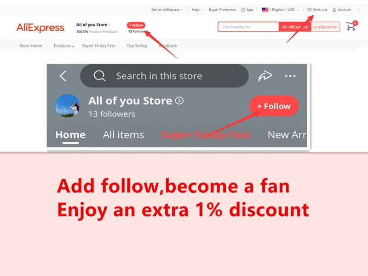Open the three-dot more options menu
368x276 pixels.
(x=290, y=76)
